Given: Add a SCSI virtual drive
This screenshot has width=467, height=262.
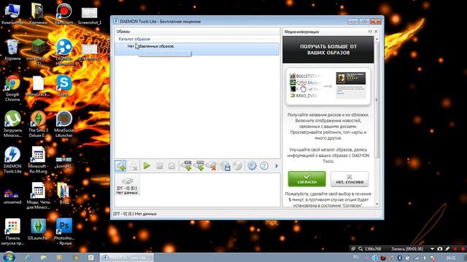Looking at the screenshot, I should coord(199,166).
